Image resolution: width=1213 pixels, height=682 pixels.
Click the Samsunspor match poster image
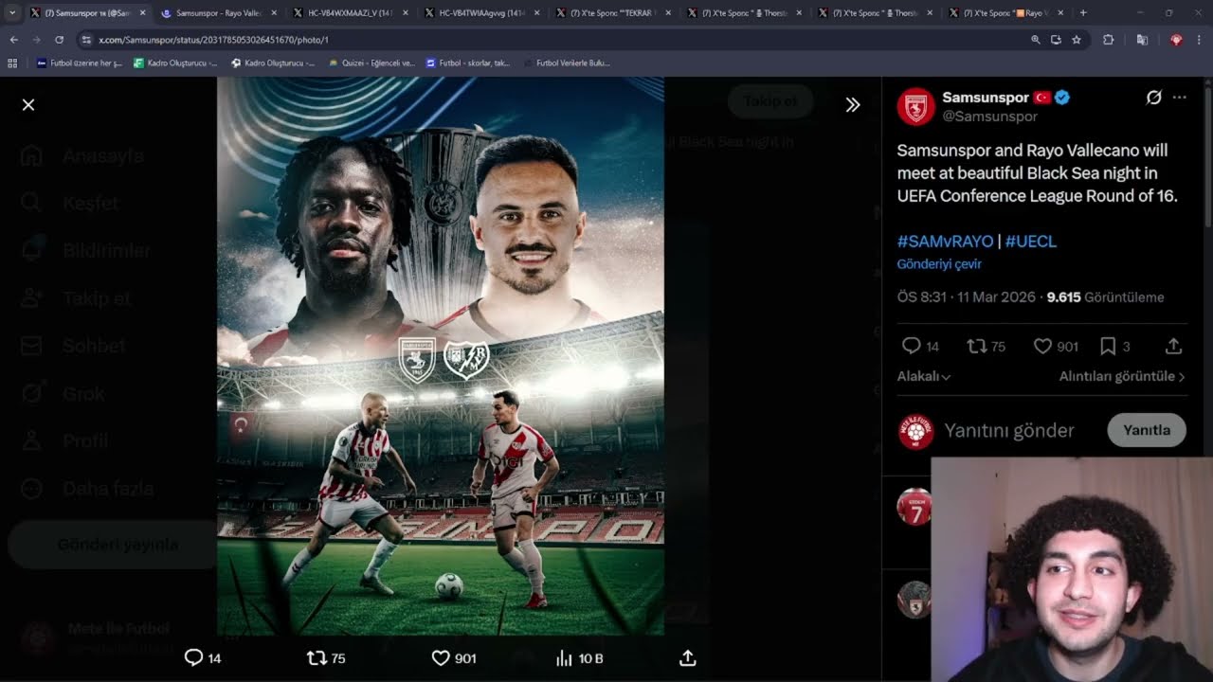pos(441,356)
